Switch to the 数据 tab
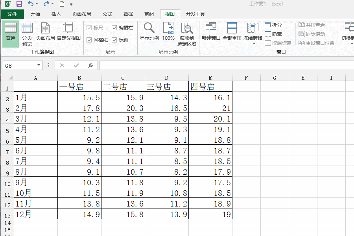The height and width of the screenshot is (236, 354). [128, 14]
